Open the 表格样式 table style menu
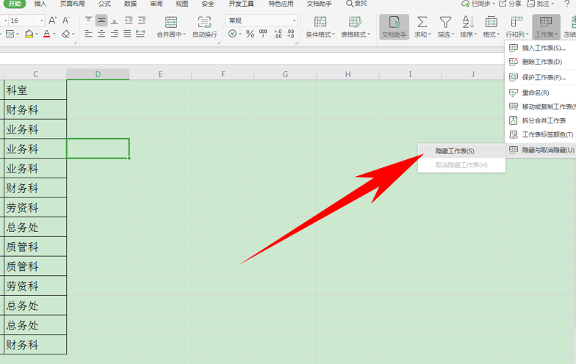The image size is (576, 364). tap(356, 26)
